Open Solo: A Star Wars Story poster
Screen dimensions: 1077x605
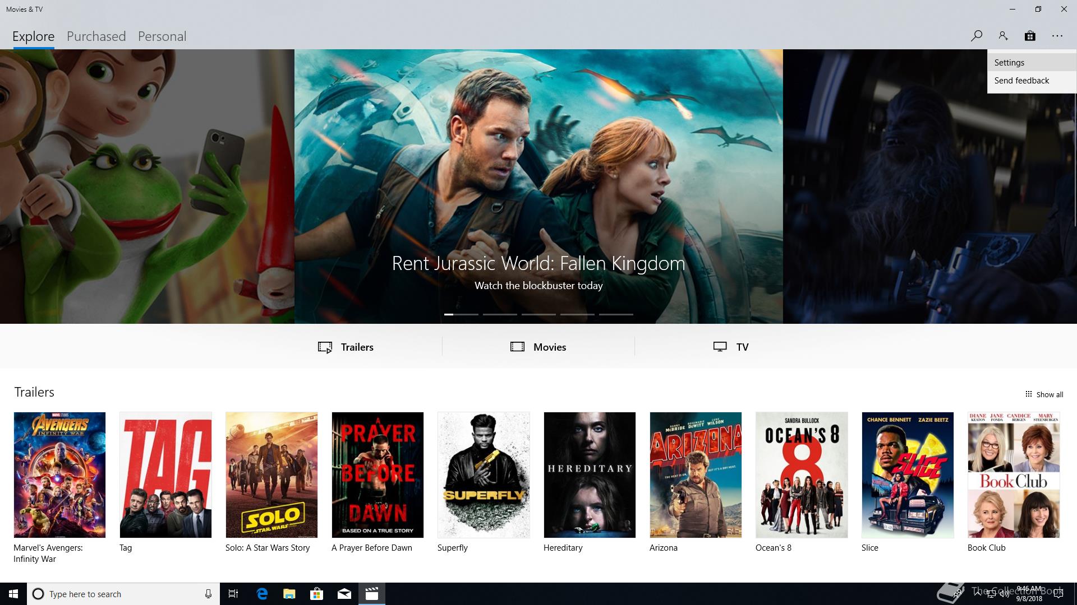click(271, 475)
